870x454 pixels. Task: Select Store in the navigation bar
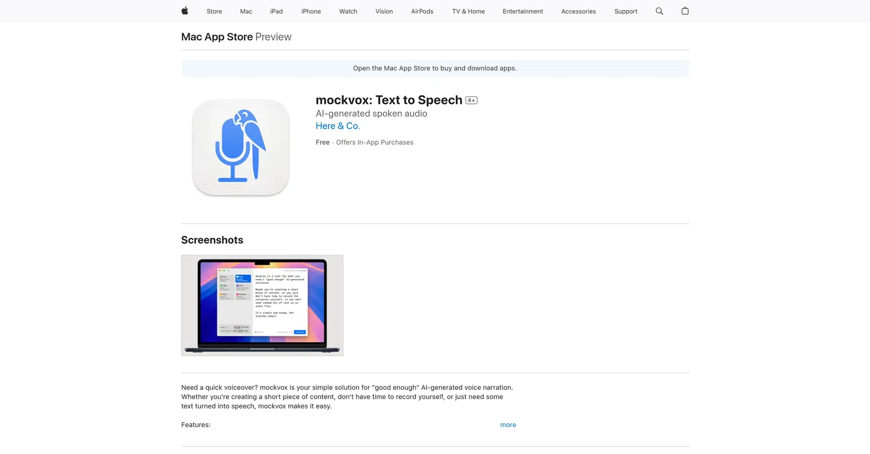pyautogui.click(x=214, y=11)
